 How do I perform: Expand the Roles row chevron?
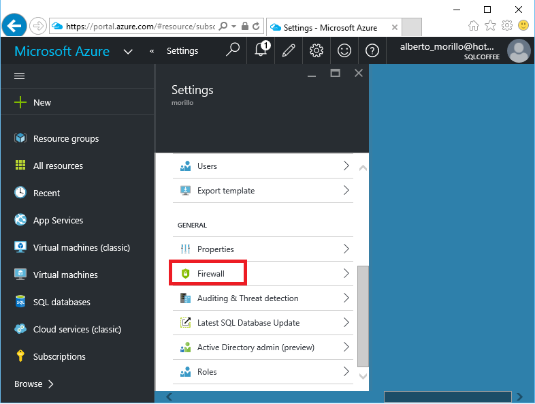click(x=346, y=371)
